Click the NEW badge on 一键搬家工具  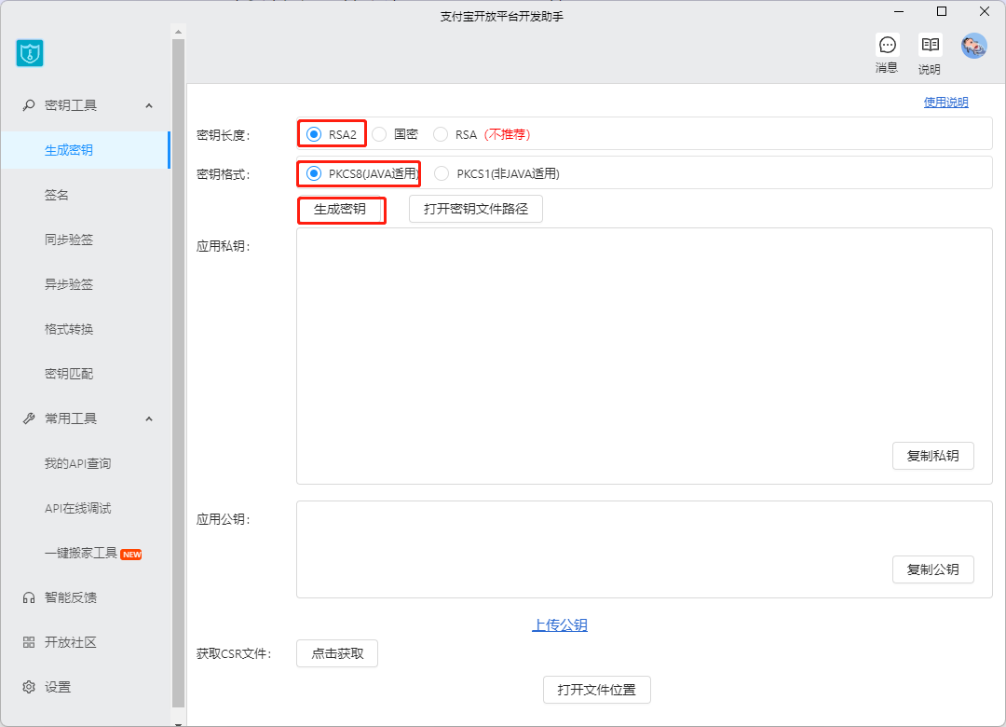pyautogui.click(x=131, y=555)
